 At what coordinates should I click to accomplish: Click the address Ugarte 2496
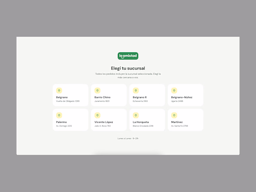pyautogui.click(x=177, y=101)
